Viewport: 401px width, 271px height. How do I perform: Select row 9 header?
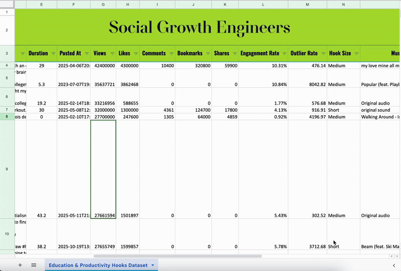click(7, 169)
